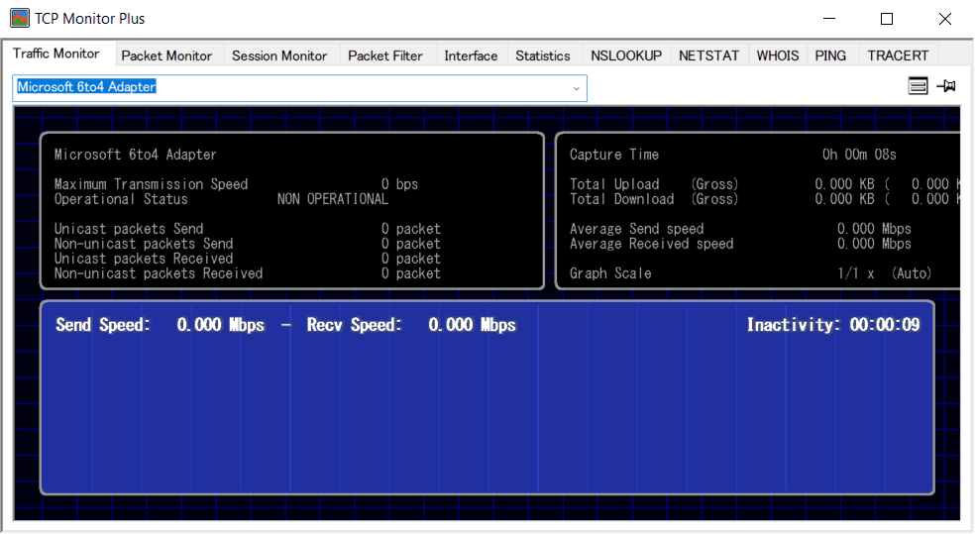Open the NSLOOKUP tab
Viewport: 975px width, 534px height.
(626, 55)
